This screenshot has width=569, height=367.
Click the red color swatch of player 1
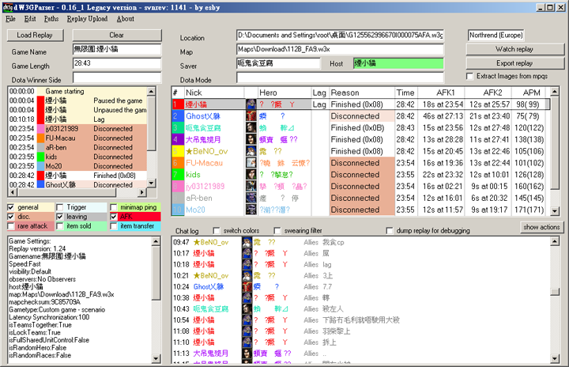pos(178,104)
